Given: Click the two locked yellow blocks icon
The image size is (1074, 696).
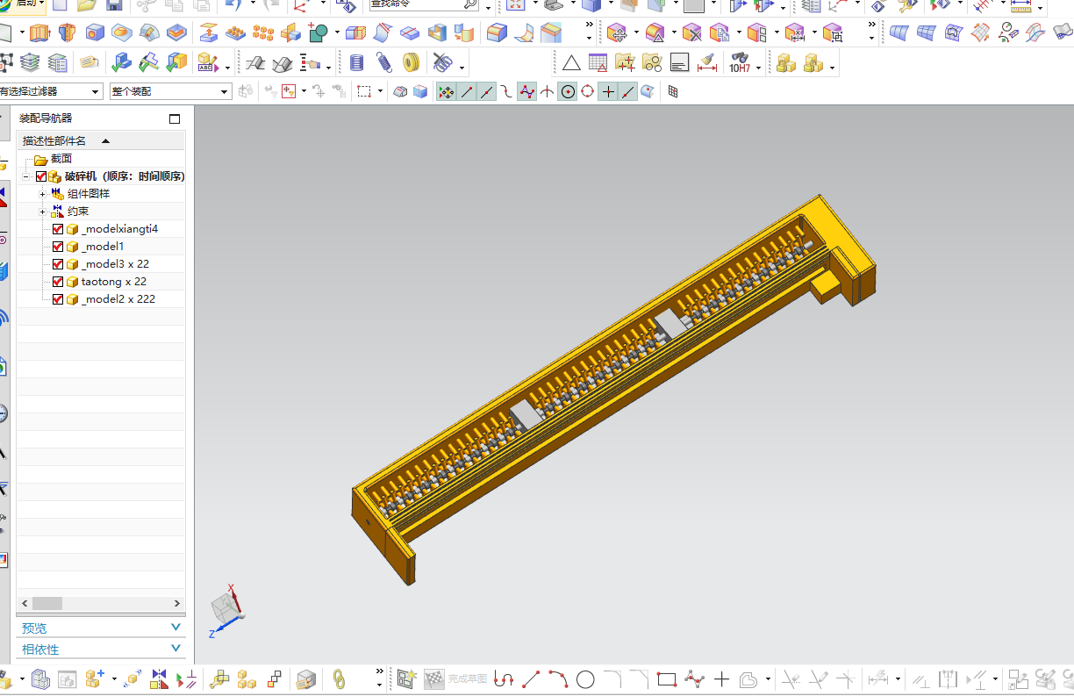Looking at the screenshot, I should (786, 63).
